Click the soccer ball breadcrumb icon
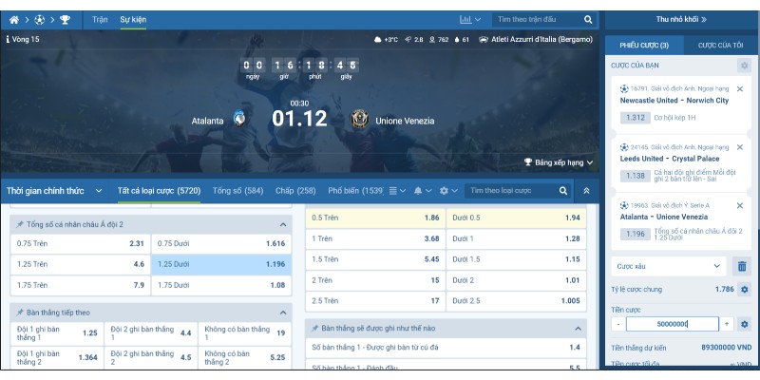This screenshot has width=760, height=380. (x=39, y=19)
